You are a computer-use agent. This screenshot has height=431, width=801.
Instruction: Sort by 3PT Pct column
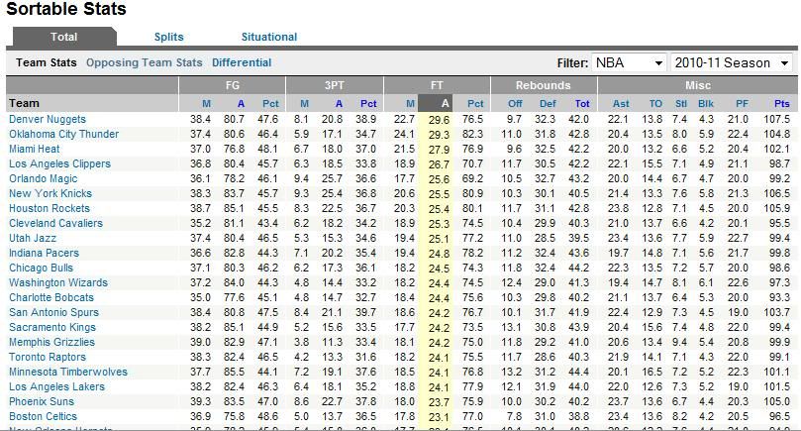click(368, 103)
